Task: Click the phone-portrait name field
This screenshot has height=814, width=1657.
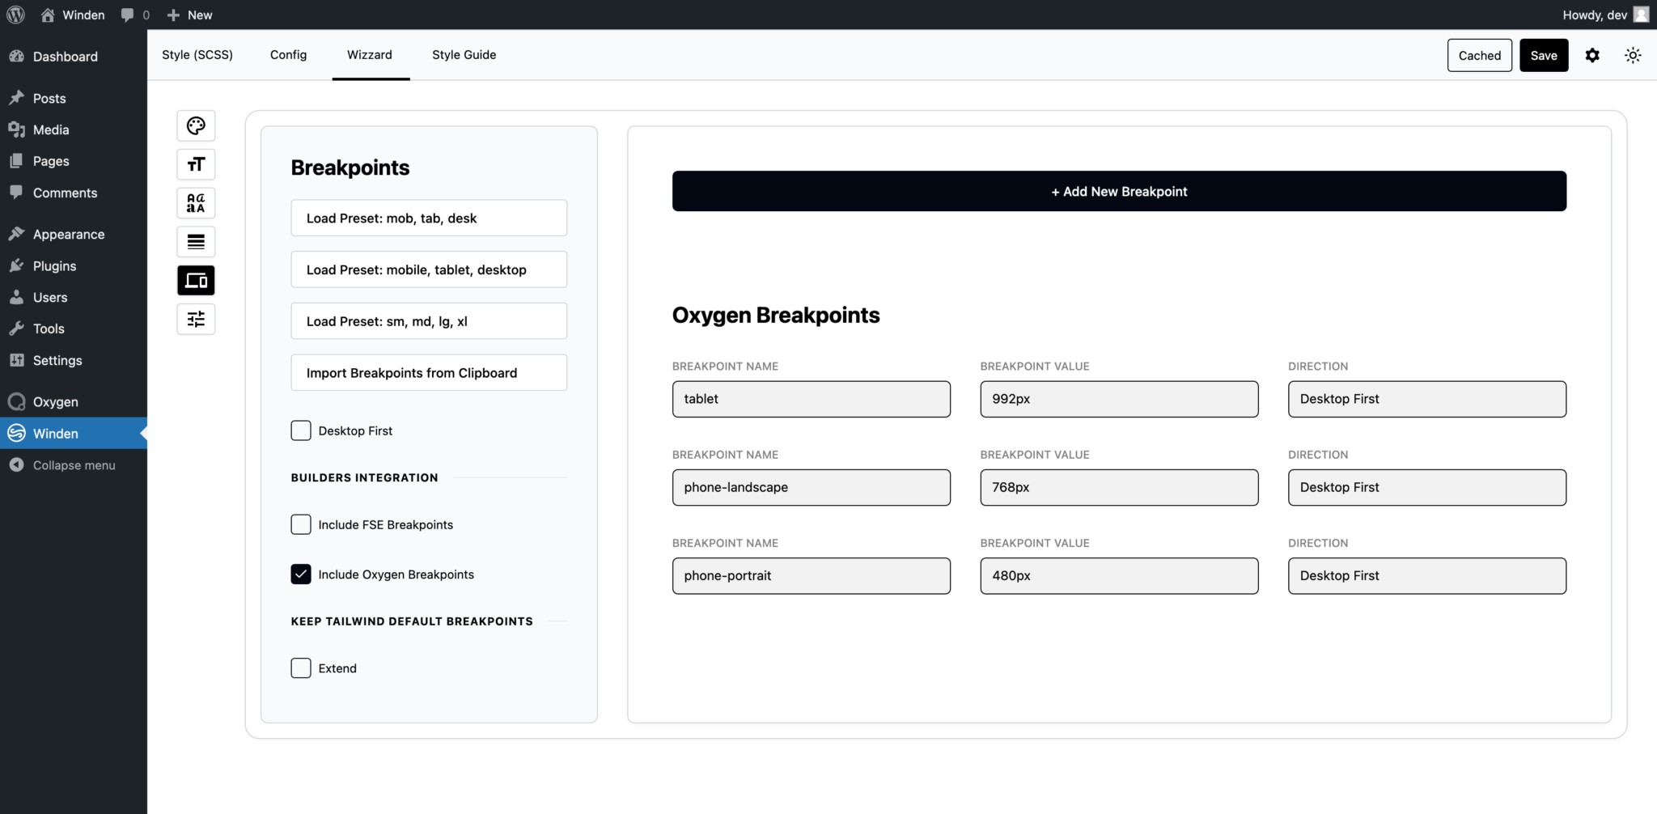Action: [x=812, y=575]
